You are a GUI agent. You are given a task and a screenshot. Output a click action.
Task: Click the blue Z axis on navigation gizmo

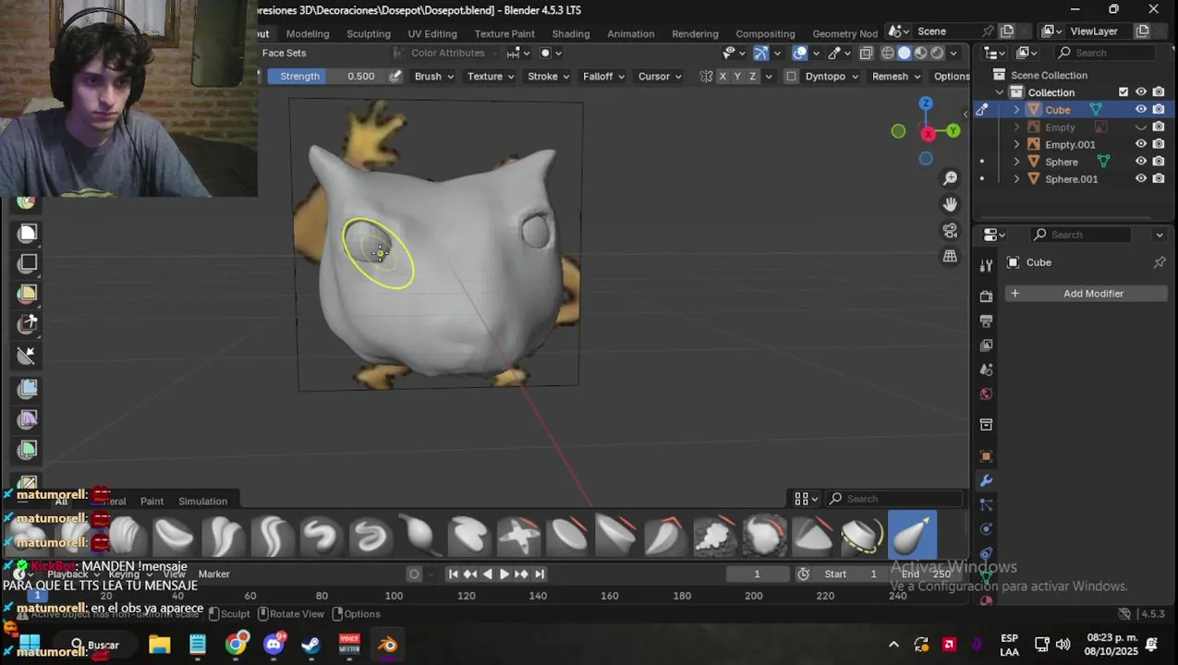926,103
